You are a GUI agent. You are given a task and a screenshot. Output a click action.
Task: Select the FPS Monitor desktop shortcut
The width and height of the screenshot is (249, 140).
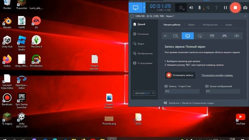click(36, 61)
